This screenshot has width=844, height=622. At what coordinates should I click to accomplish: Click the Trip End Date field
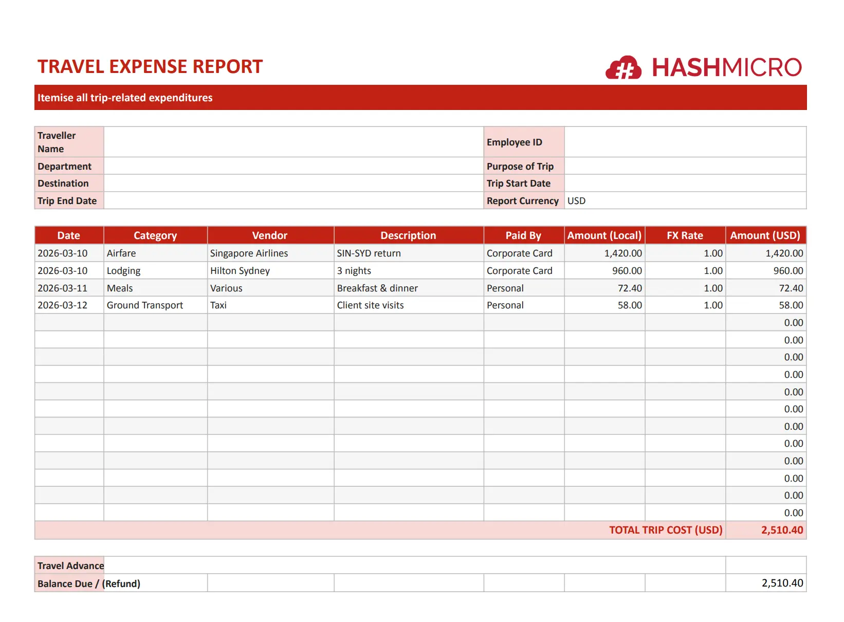coord(293,201)
